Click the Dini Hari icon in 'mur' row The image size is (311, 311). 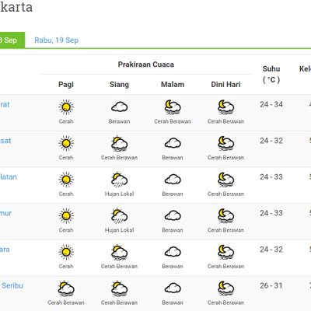pos(226,216)
